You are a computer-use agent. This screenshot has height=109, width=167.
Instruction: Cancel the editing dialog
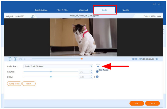[x=153, y=103]
